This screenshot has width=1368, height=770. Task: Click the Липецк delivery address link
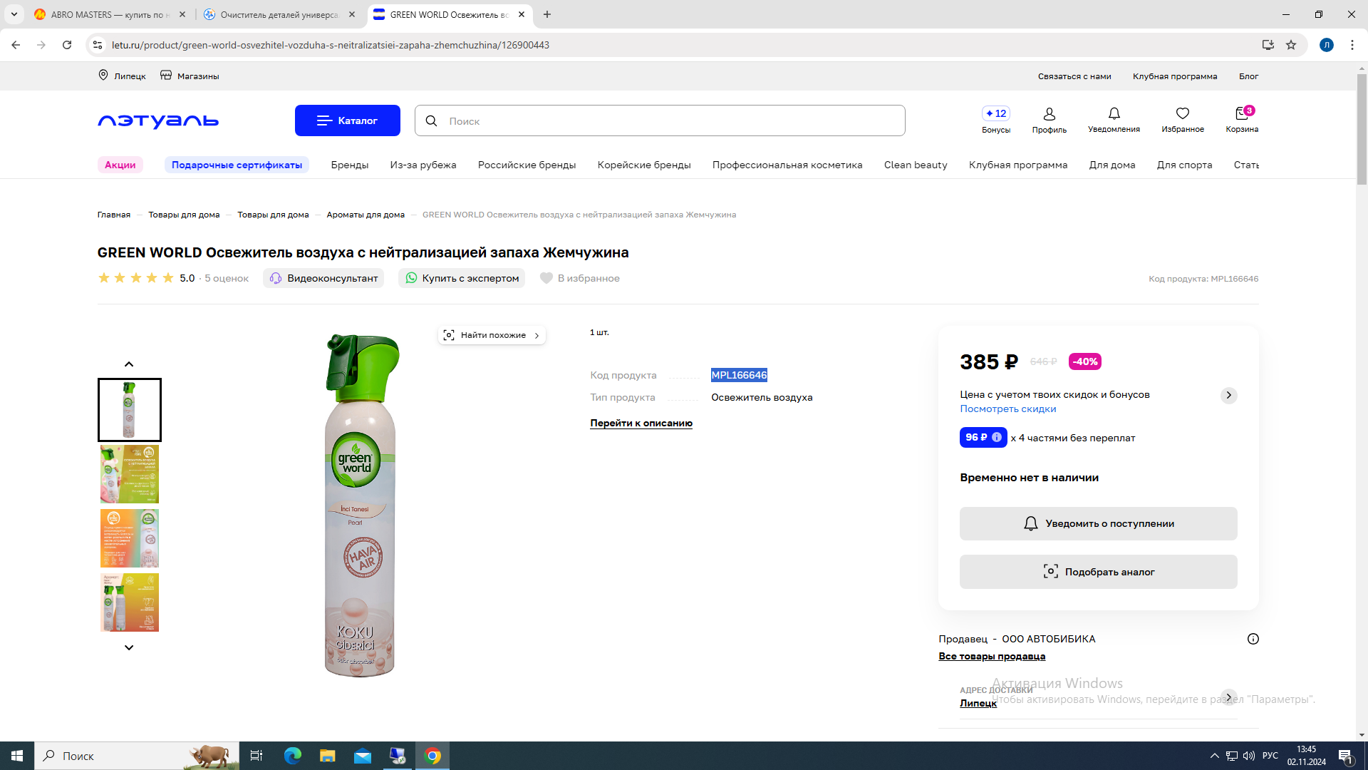pyautogui.click(x=978, y=703)
